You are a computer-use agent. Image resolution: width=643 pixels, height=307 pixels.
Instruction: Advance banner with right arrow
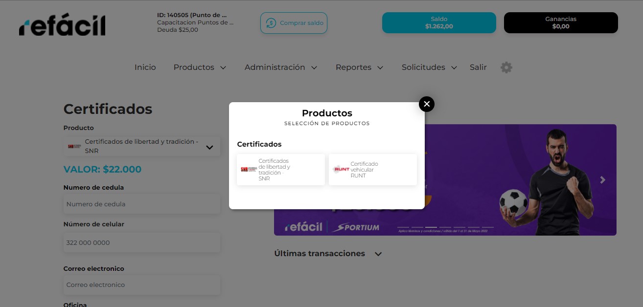point(603,180)
